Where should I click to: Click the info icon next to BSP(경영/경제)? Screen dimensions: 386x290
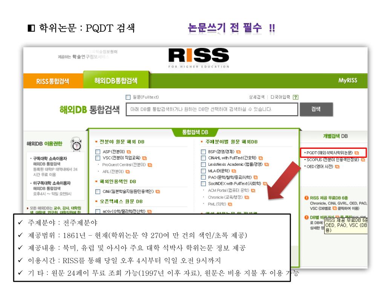[239, 152]
